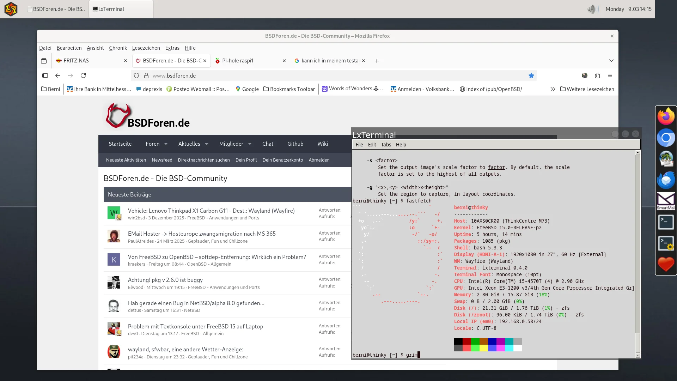Open the Firefox extensions puzzle icon
677x381 pixels.
597,75
